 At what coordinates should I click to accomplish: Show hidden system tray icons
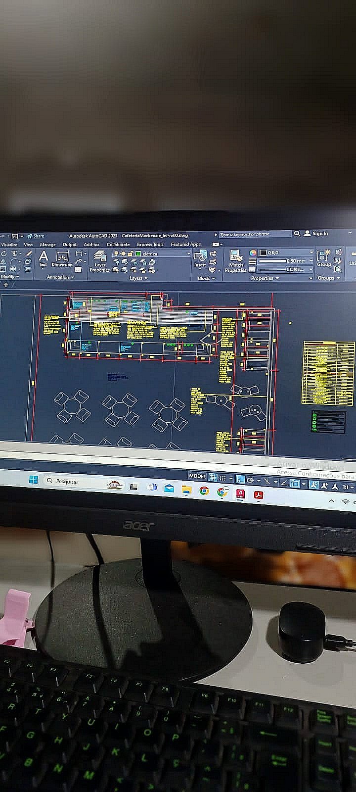coord(331,501)
